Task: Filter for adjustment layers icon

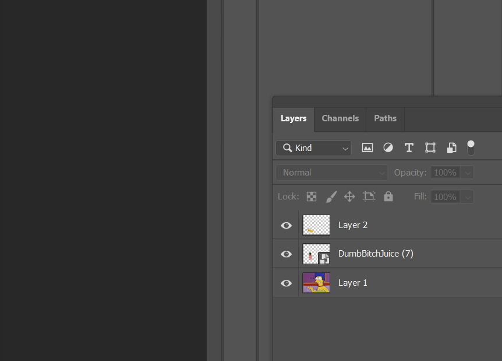Action: click(388, 148)
